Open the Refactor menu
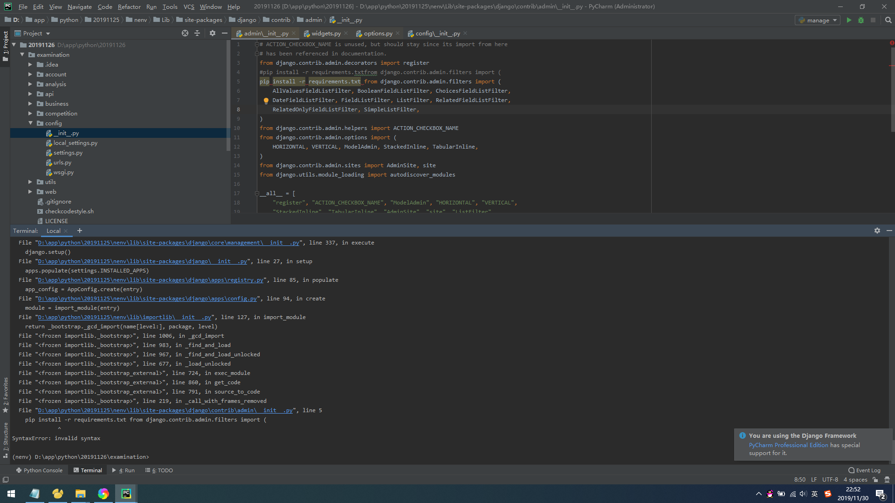 (129, 7)
